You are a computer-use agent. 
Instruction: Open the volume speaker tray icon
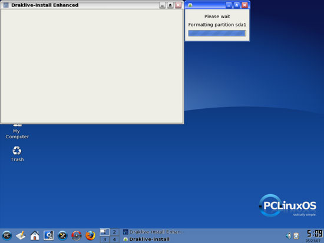289,236
